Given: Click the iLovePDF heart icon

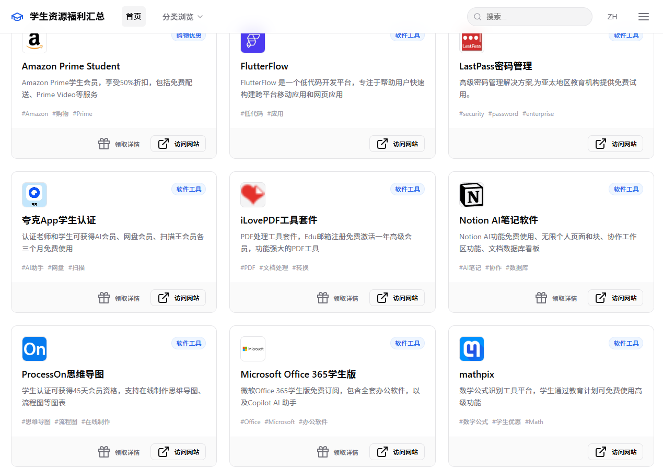Looking at the screenshot, I should [x=253, y=195].
